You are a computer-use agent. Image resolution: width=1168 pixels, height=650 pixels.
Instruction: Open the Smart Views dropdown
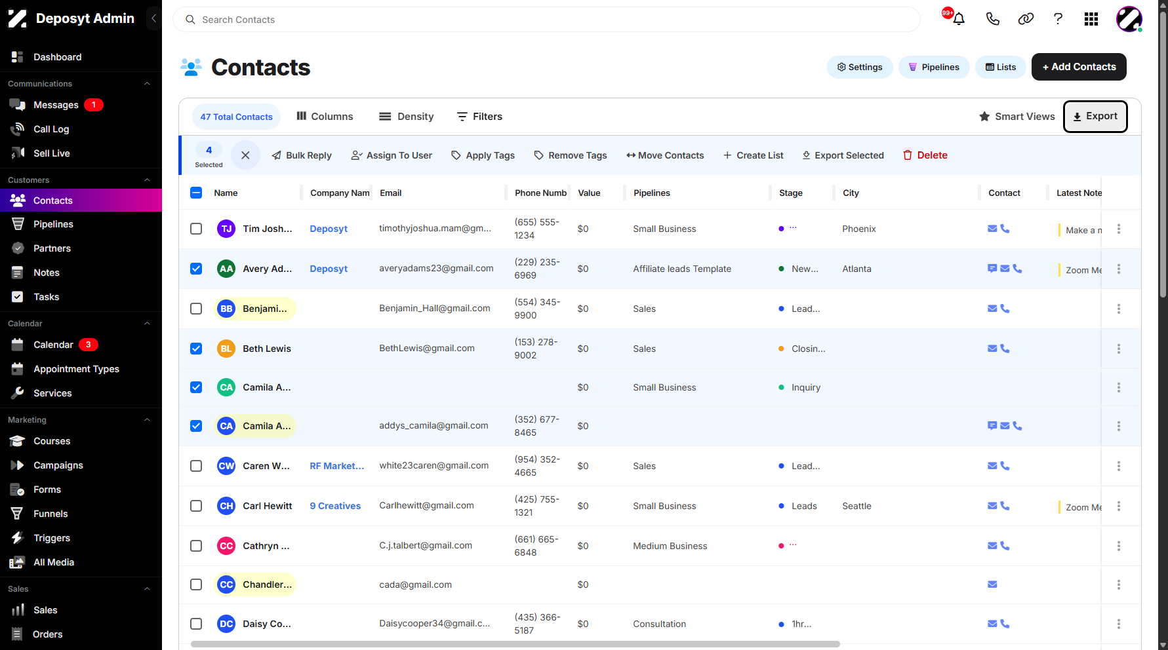click(1017, 117)
